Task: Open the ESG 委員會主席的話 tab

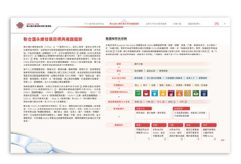Action: pos(94,24)
